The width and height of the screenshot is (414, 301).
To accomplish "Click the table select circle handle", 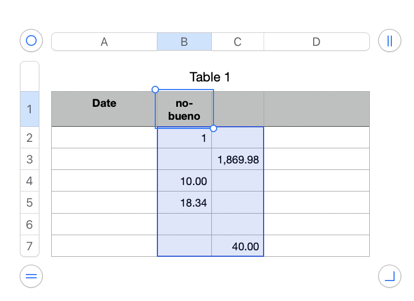I will coord(31,41).
